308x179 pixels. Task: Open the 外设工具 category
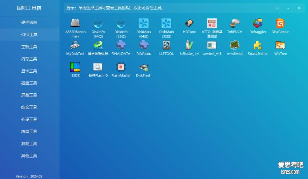[30, 119]
